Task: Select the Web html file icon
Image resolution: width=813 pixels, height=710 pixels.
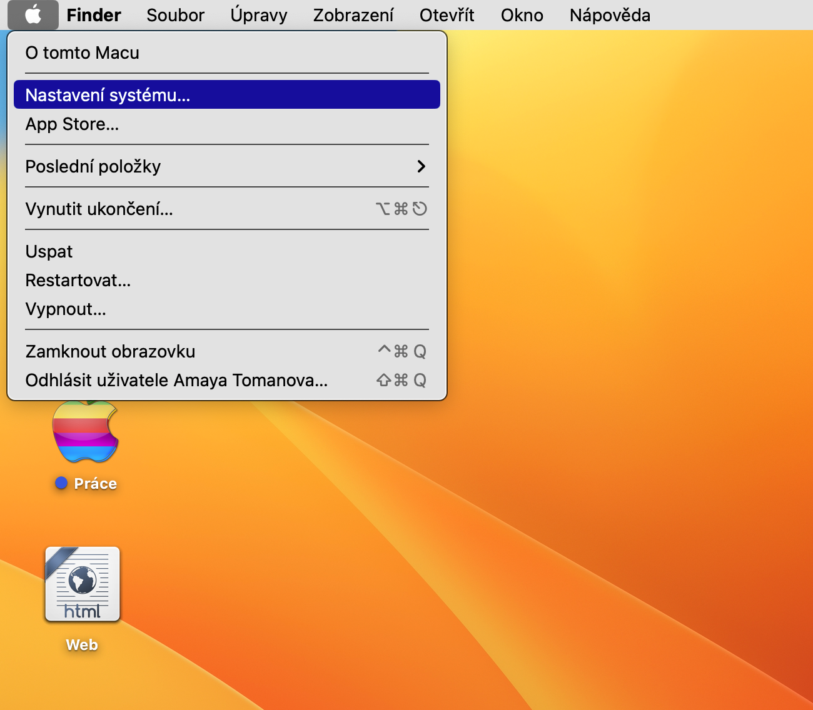Action: coord(82,584)
